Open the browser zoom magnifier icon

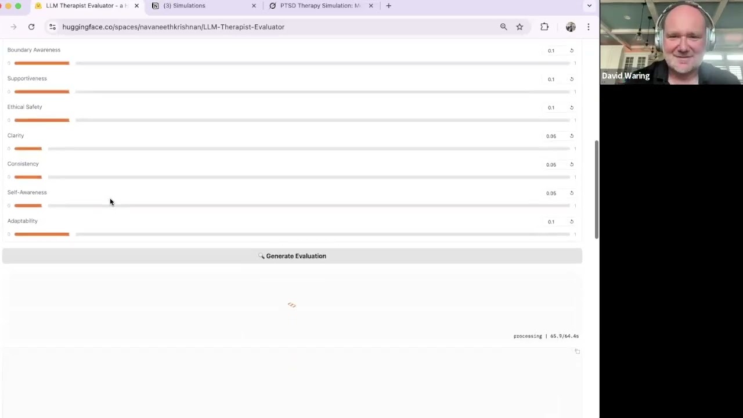pyautogui.click(x=503, y=27)
